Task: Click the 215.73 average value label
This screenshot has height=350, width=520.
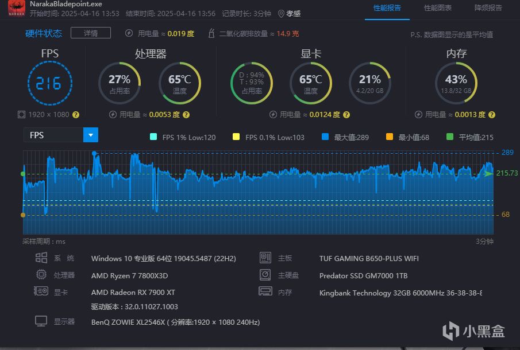Action: [507, 173]
